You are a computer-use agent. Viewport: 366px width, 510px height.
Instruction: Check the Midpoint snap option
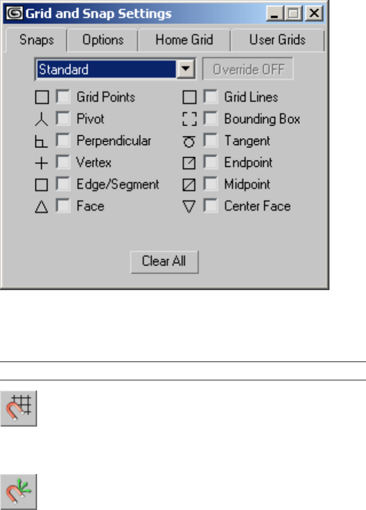click(x=211, y=185)
